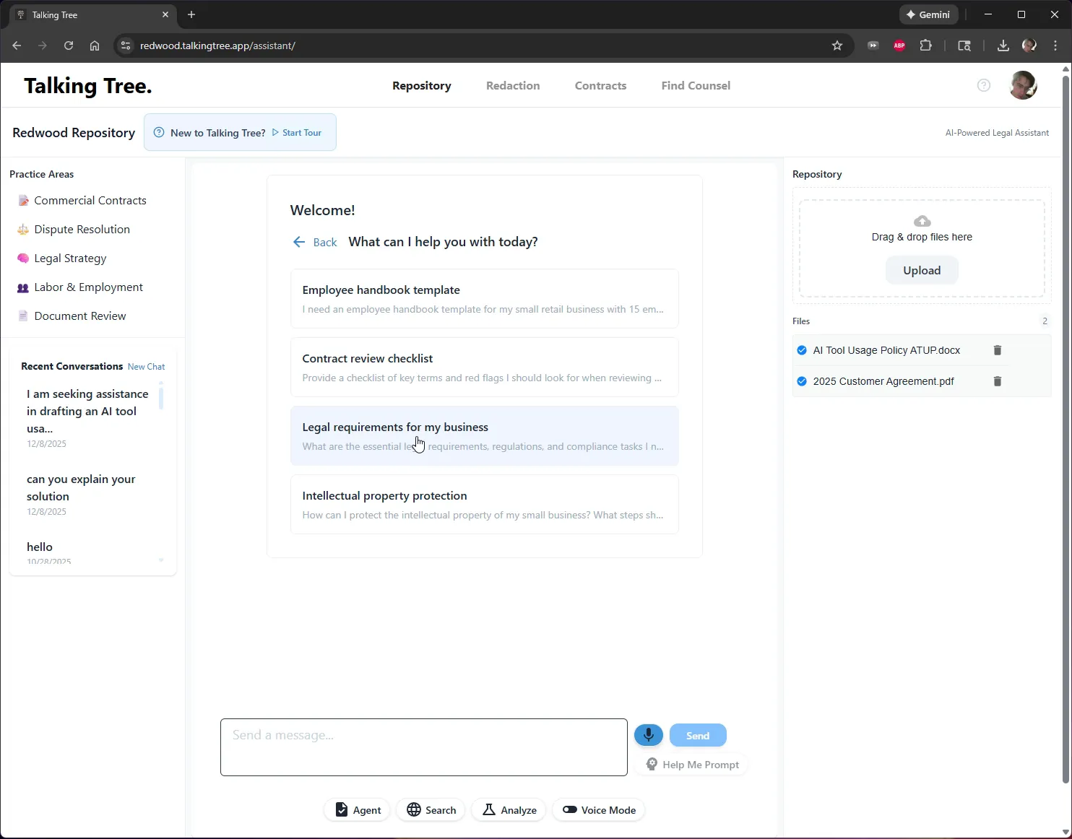Click the Send a message text box
Viewport: 1072px width, 839px height.
point(424,747)
